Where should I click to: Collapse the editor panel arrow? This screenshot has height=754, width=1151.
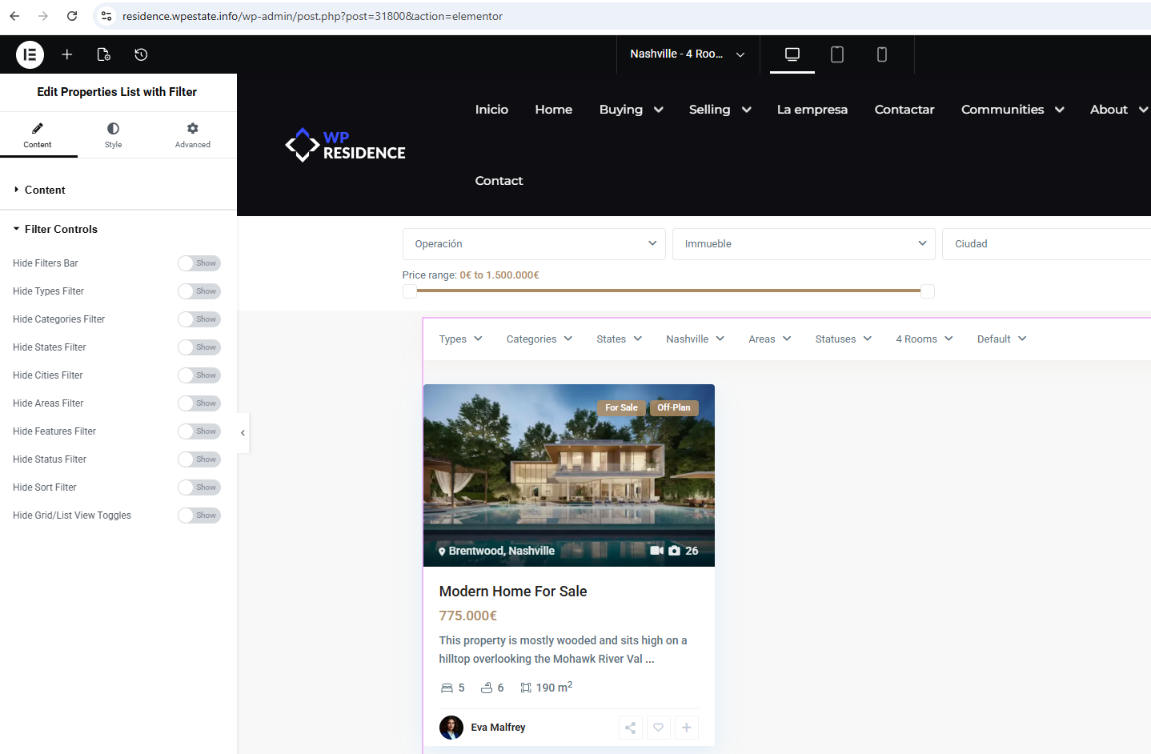click(x=243, y=433)
